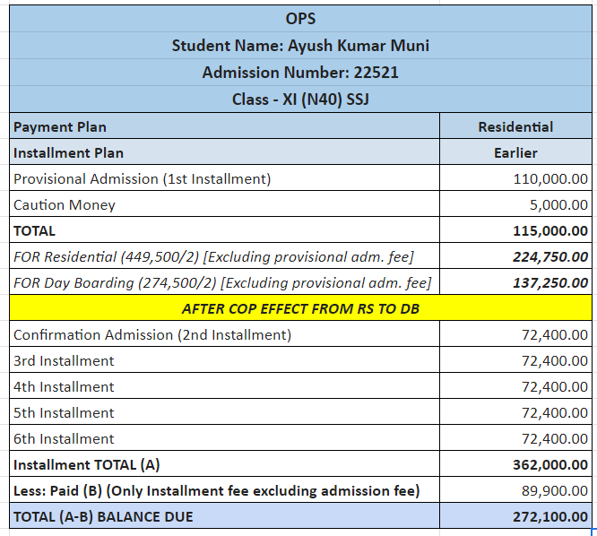Click the Caution Money label cell
Viewport: 597px width, 536px height.
coord(224,204)
